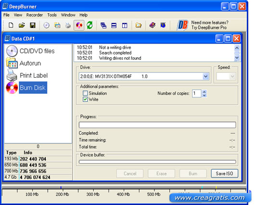This screenshot has width=255, height=205.
Task: Click the yellow marker on size ruler
Action: [x=216, y=187]
